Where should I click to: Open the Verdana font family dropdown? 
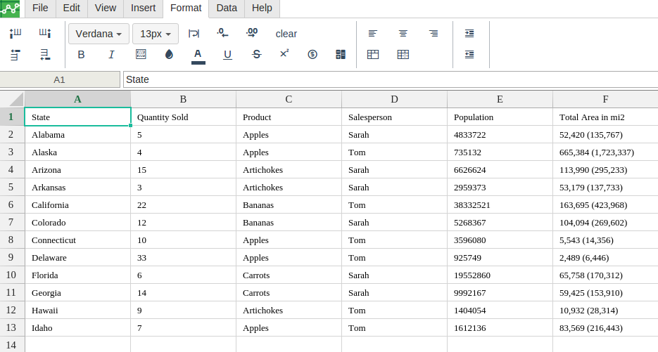click(x=99, y=34)
